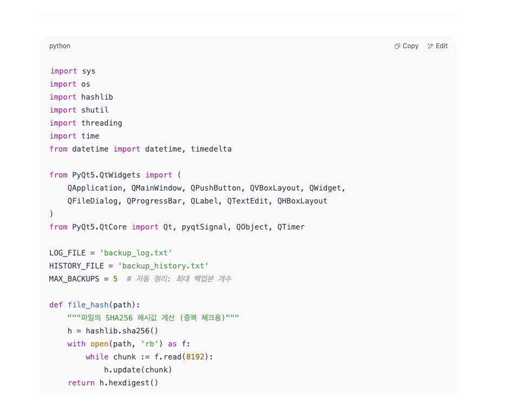The image size is (511, 393).
Task: Click the 'import shutil' line
Action: [79, 110]
